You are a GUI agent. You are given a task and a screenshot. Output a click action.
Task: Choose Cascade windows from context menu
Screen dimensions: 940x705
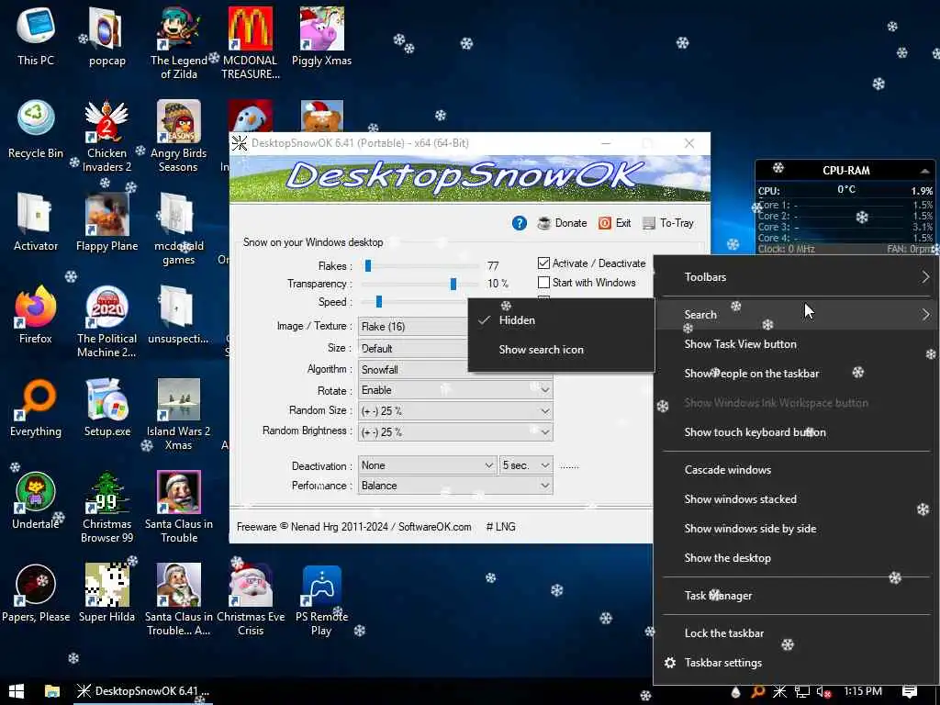pyautogui.click(x=797, y=470)
